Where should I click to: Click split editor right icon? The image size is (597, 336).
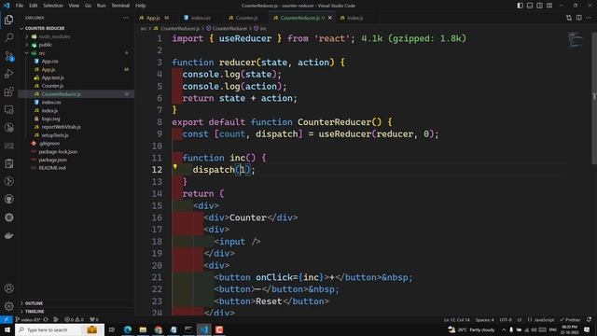coord(578,18)
